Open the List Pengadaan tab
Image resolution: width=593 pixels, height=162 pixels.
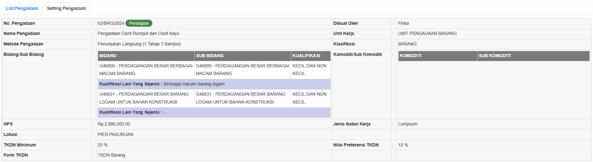coord(22,9)
